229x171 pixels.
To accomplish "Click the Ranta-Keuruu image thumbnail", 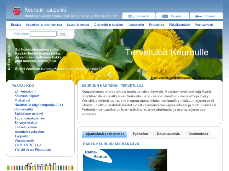I will (125, 160).
